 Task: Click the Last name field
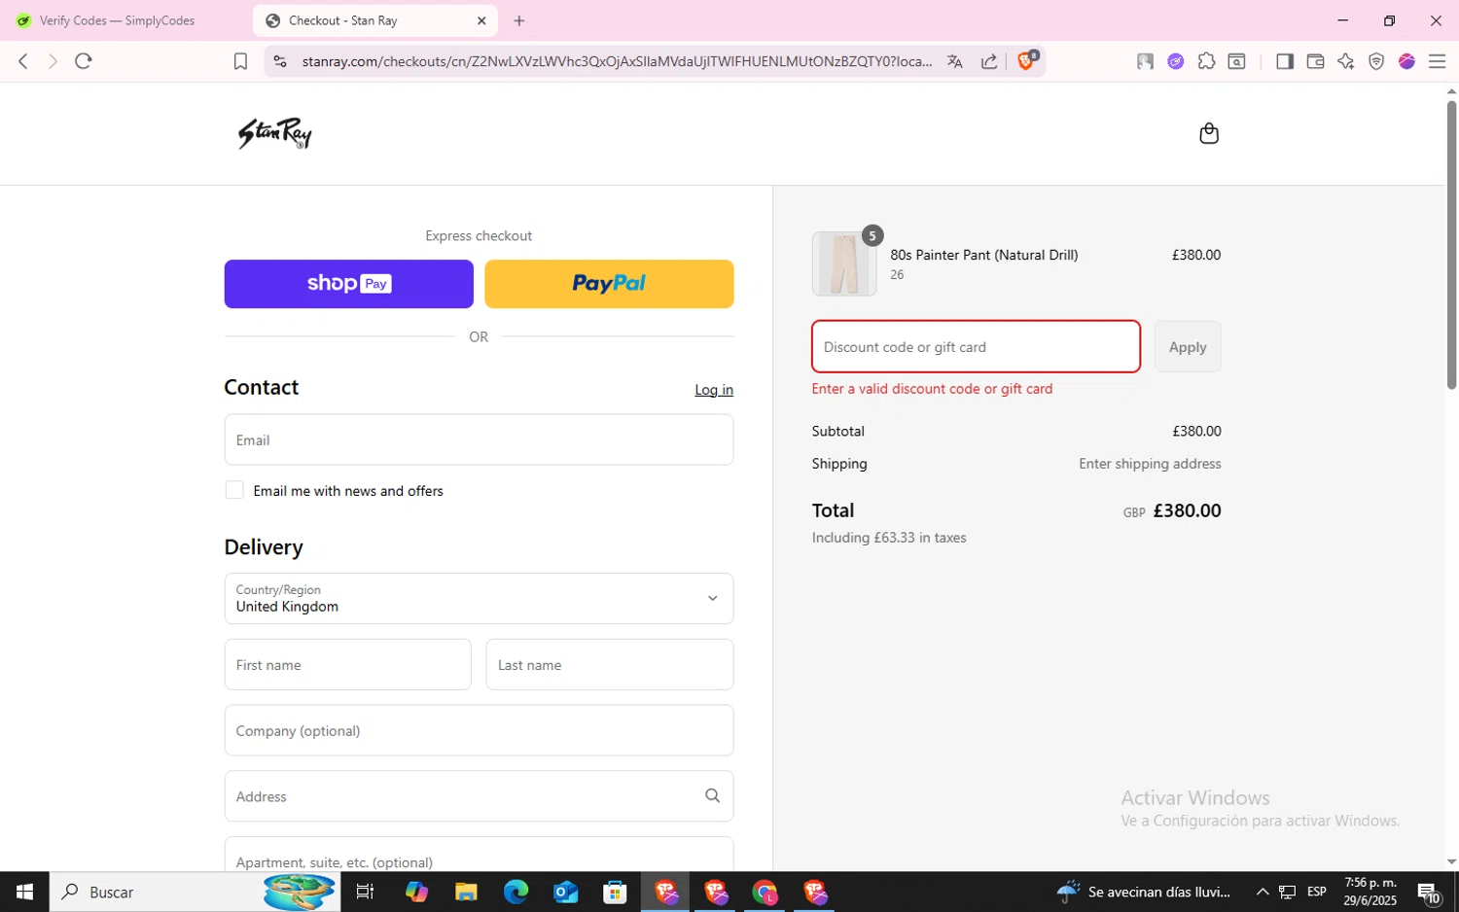pyautogui.click(x=610, y=665)
